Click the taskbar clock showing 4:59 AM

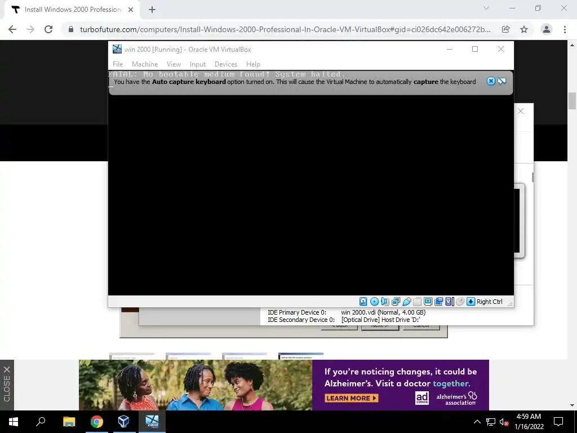(529, 422)
